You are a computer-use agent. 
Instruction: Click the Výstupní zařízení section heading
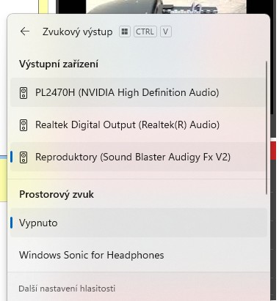point(59,64)
